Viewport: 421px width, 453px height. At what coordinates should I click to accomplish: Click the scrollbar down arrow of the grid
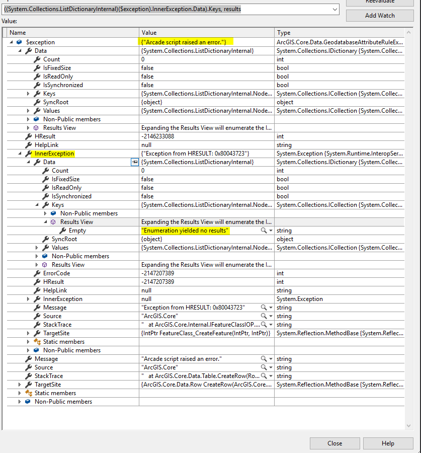(408, 425)
